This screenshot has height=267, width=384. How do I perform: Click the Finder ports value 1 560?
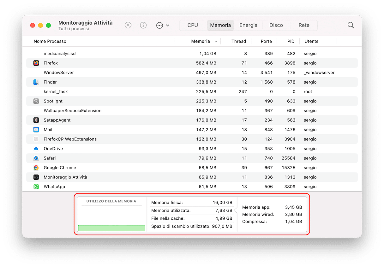click(x=267, y=82)
